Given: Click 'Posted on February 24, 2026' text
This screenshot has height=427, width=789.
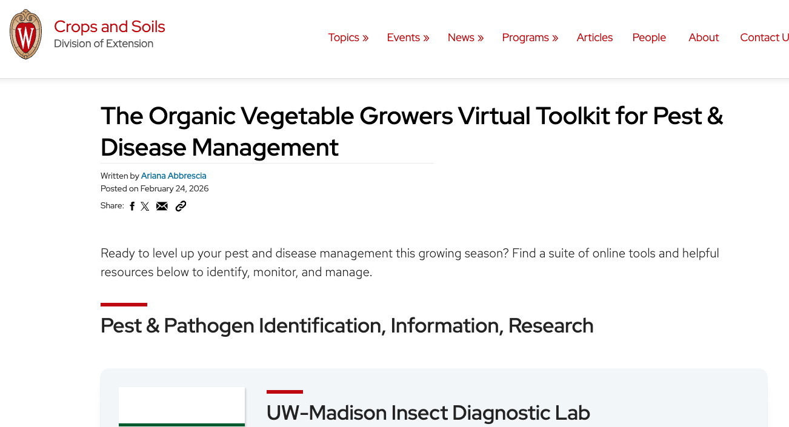Looking at the screenshot, I should [x=155, y=188].
